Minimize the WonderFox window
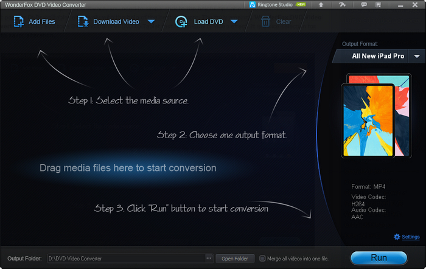Viewport: 426px width, 269px height. [x=400, y=5]
